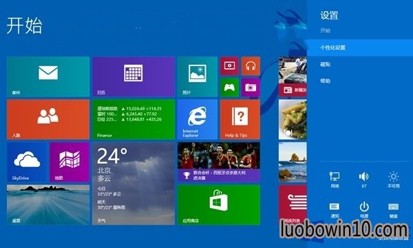The image size is (413, 248).
Task: Open the volume control showing 67
Action: tap(364, 180)
